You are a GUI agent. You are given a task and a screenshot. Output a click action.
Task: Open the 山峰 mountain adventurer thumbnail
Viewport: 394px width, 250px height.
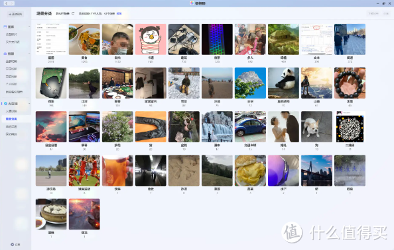click(x=316, y=83)
